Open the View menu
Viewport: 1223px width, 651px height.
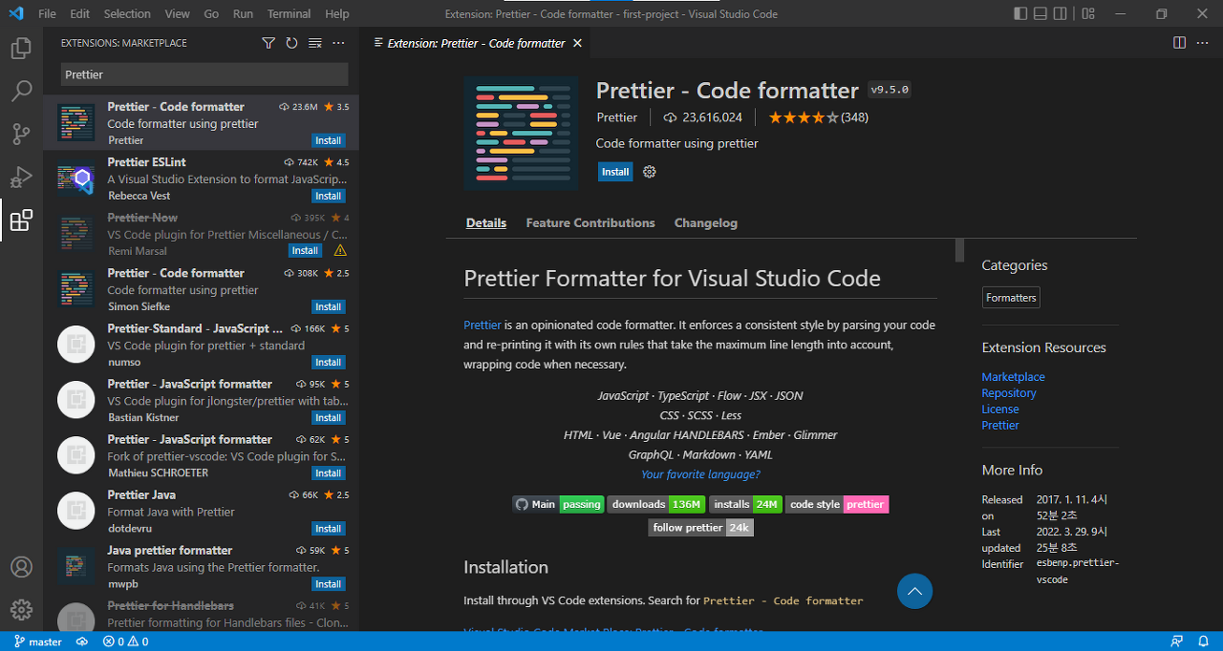click(x=177, y=14)
